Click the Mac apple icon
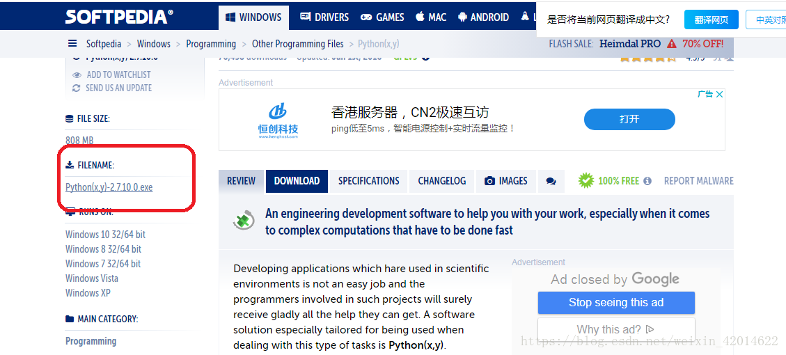 pyautogui.click(x=420, y=17)
